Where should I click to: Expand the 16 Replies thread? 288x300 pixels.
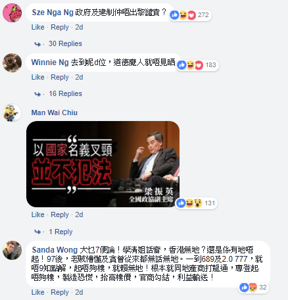[x=65, y=93]
